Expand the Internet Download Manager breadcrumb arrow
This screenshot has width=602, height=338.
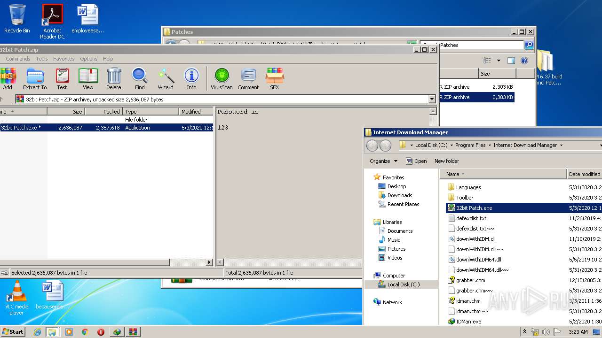click(x=561, y=146)
